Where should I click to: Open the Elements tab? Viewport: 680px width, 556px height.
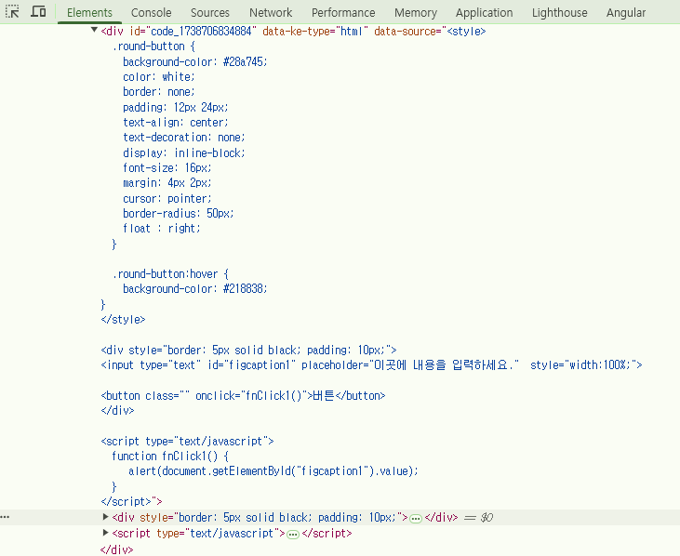tap(89, 13)
